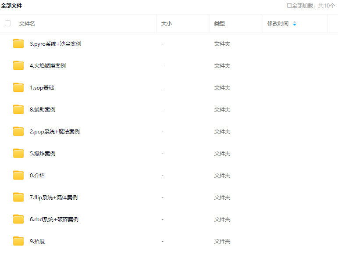Select folder icon next to 8.辅助案例
The image size is (338, 255).
[x=18, y=109]
